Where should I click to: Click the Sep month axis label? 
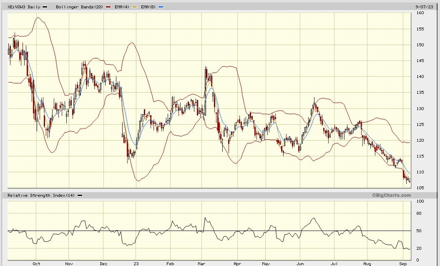403,263
